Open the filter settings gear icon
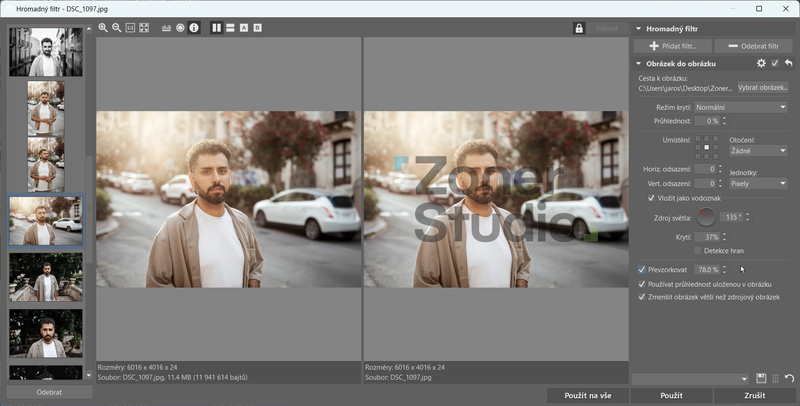The width and height of the screenshot is (800, 406). pyautogui.click(x=761, y=64)
